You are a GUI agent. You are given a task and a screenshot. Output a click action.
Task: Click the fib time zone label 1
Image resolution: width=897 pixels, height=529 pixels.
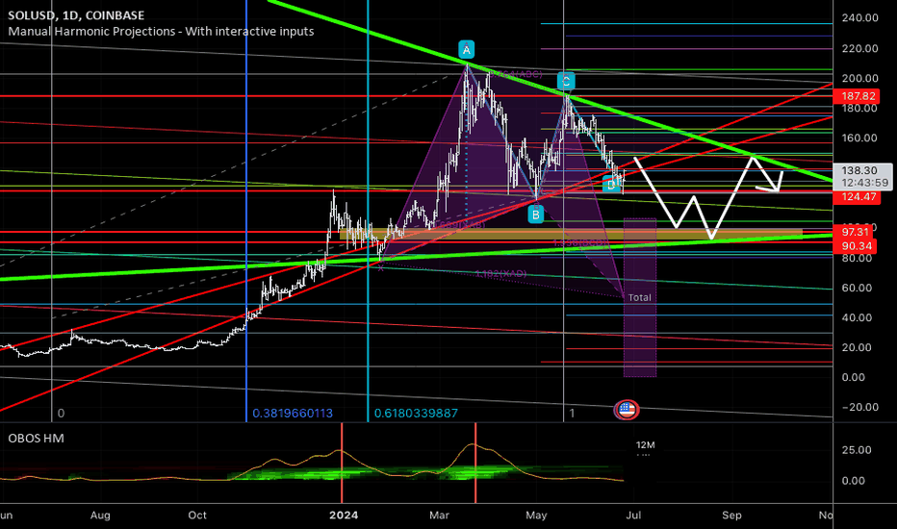tap(572, 413)
